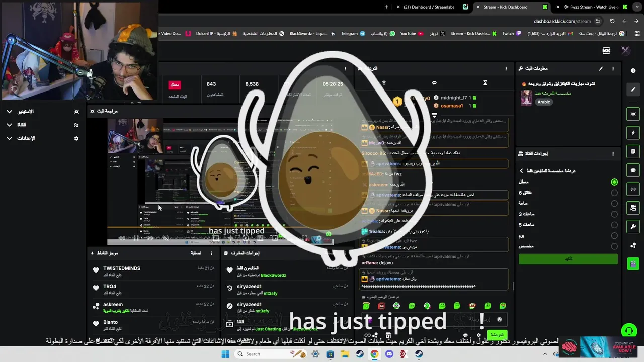Open the stream stats panel three-dot menu
644x362 pixels.
(345, 68)
